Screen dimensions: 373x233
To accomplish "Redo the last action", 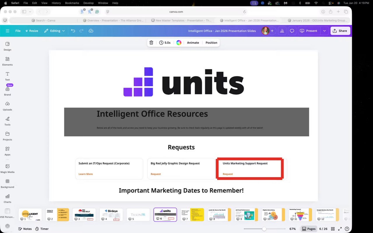I will pyautogui.click(x=82, y=31).
